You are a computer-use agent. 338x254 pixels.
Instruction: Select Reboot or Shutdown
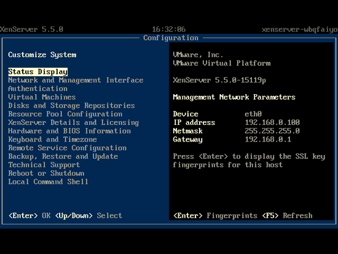click(46, 173)
